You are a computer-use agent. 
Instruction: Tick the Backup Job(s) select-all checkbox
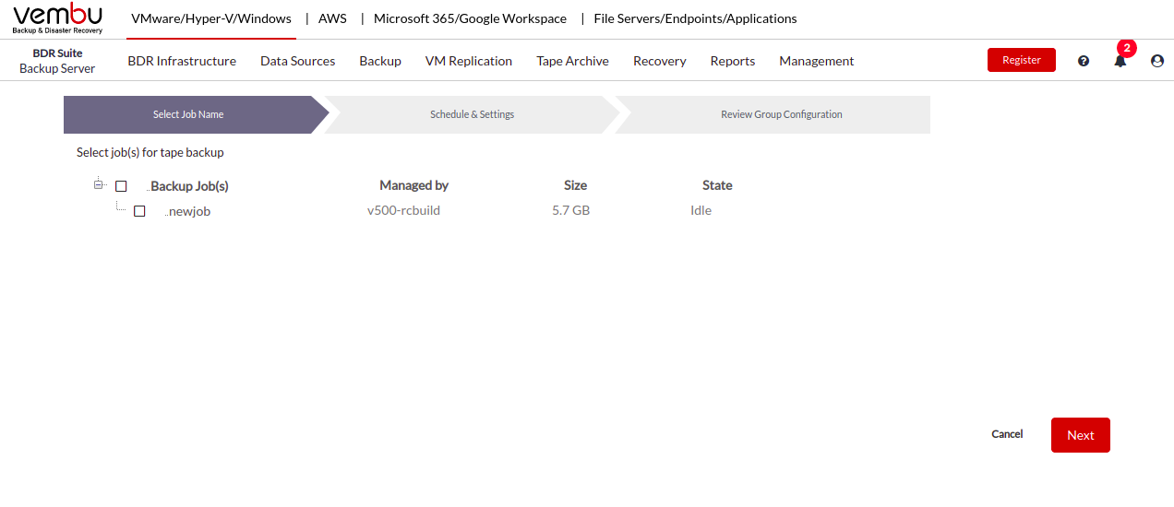[x=121, y=186]
